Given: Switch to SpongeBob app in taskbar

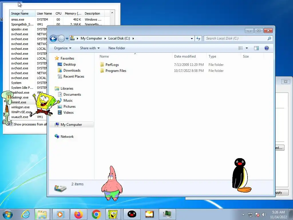Looking at the screenshot, I should (x=113, y=214).
